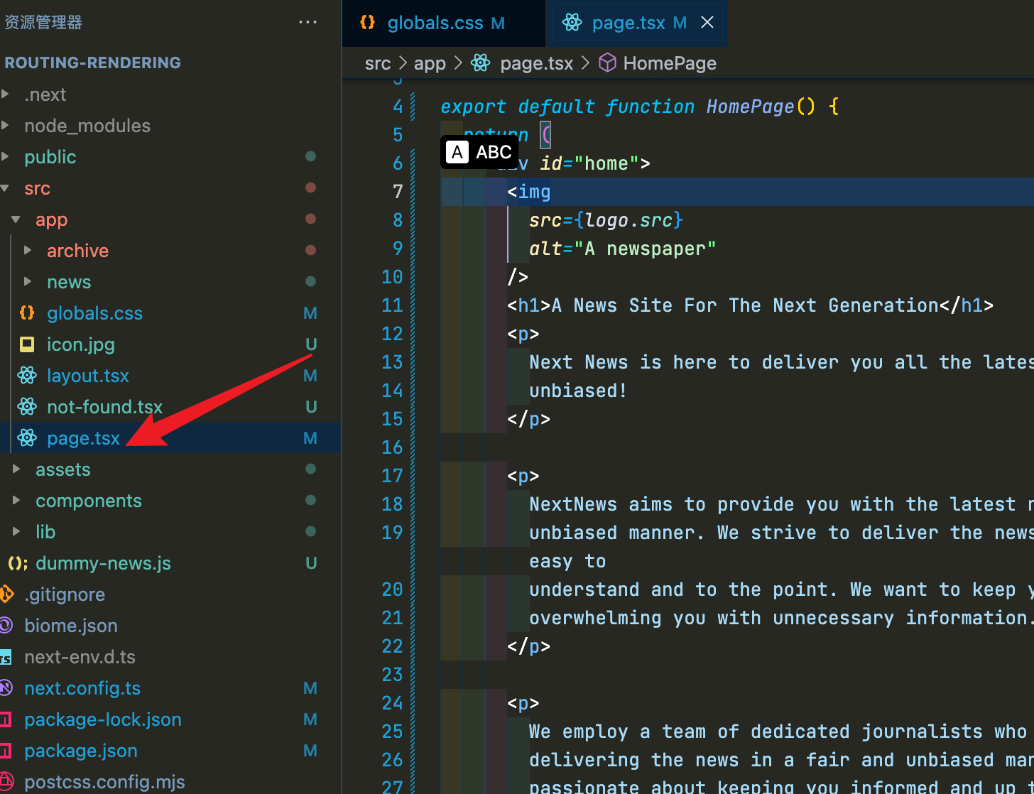Expand the public folder arrow
This screenshot has height=794, width=1034.
pos(6,157)
